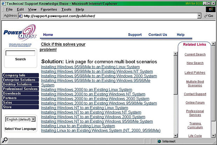This screenshot has height=145, width=217.
Task: Open the Online Forum related link
Action: coord(195,103)
